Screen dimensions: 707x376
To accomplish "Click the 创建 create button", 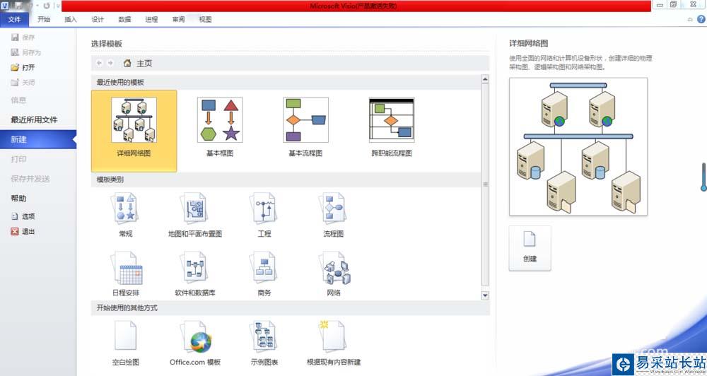I will (x=530, y=248).
